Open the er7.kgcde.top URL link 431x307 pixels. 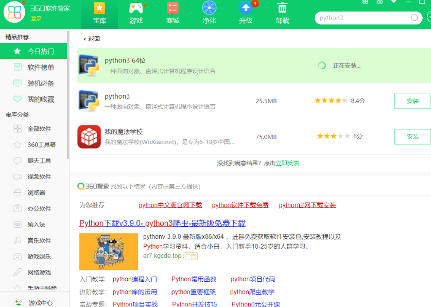(162, 256)
